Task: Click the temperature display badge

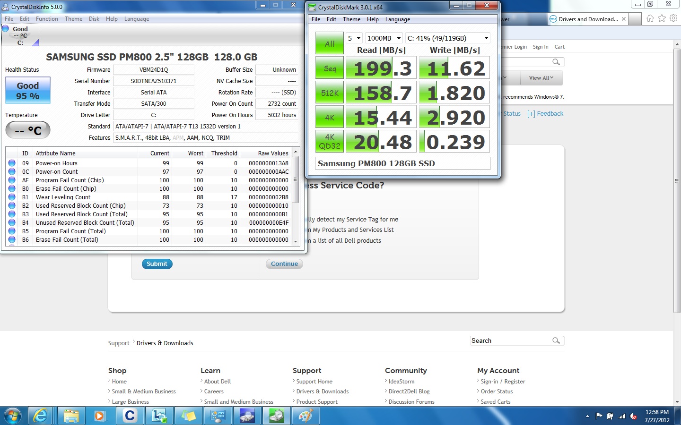Action: tap(28, 130)
